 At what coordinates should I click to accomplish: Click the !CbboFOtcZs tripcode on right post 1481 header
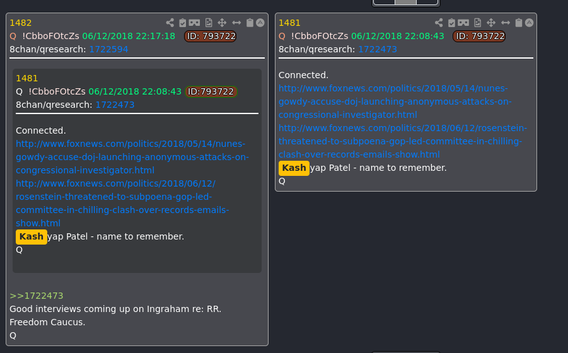(x=320, y=36)
